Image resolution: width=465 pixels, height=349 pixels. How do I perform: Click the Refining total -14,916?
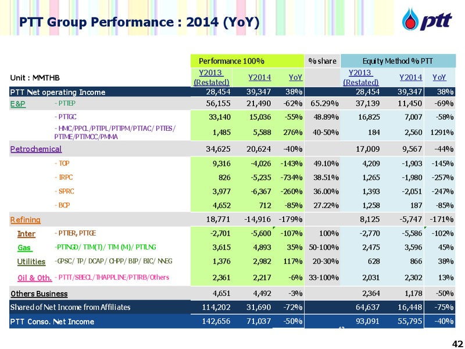pos(257,220)
